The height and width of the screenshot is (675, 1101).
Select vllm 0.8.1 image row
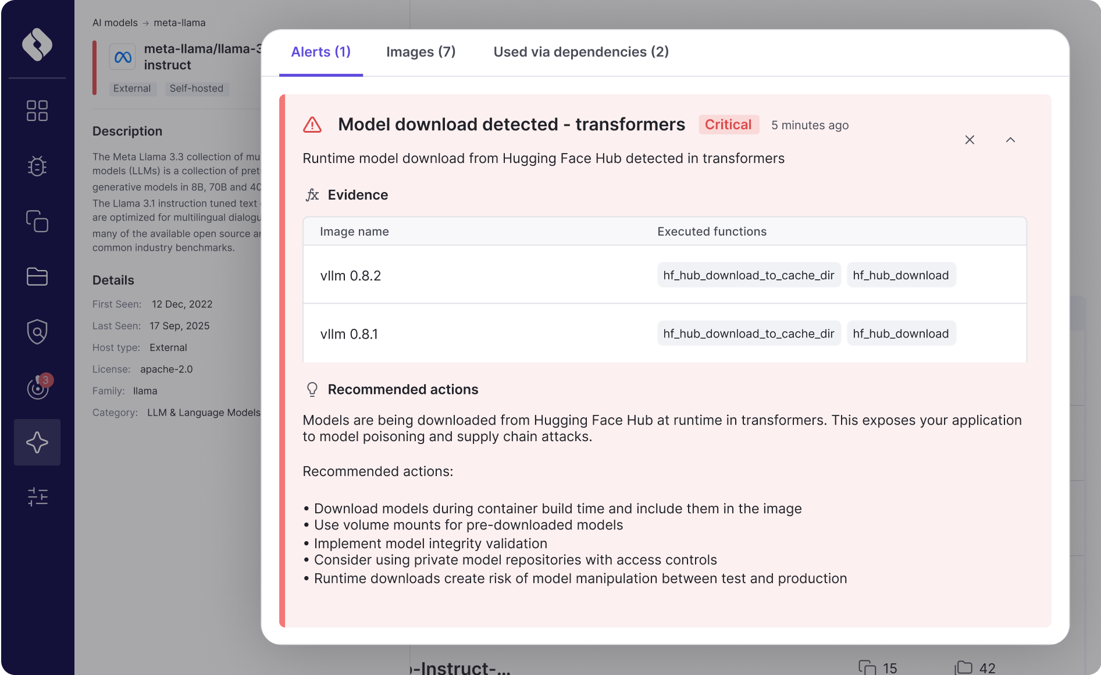click(665, 333)
